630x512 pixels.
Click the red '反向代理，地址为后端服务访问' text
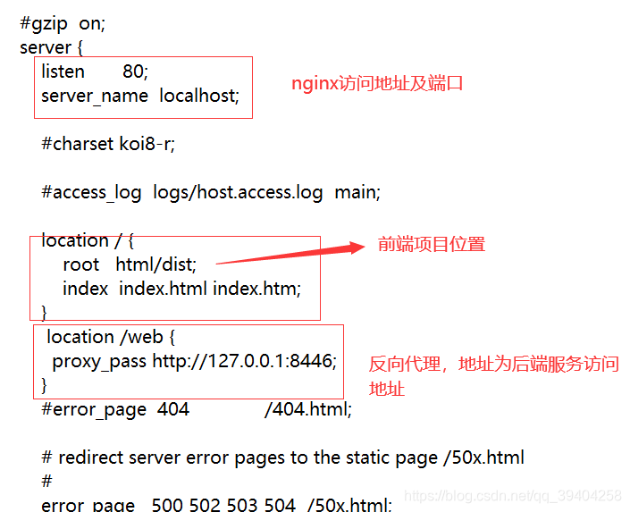click(x=494, y=364)
